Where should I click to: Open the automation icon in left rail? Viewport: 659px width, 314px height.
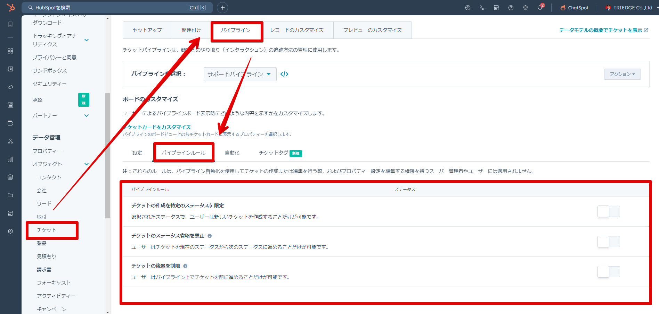[10, 141]
